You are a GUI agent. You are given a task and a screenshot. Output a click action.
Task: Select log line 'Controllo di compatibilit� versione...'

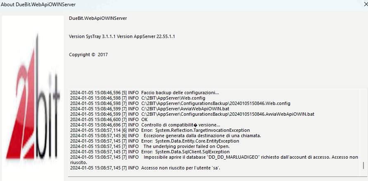[x=145, y=125]
